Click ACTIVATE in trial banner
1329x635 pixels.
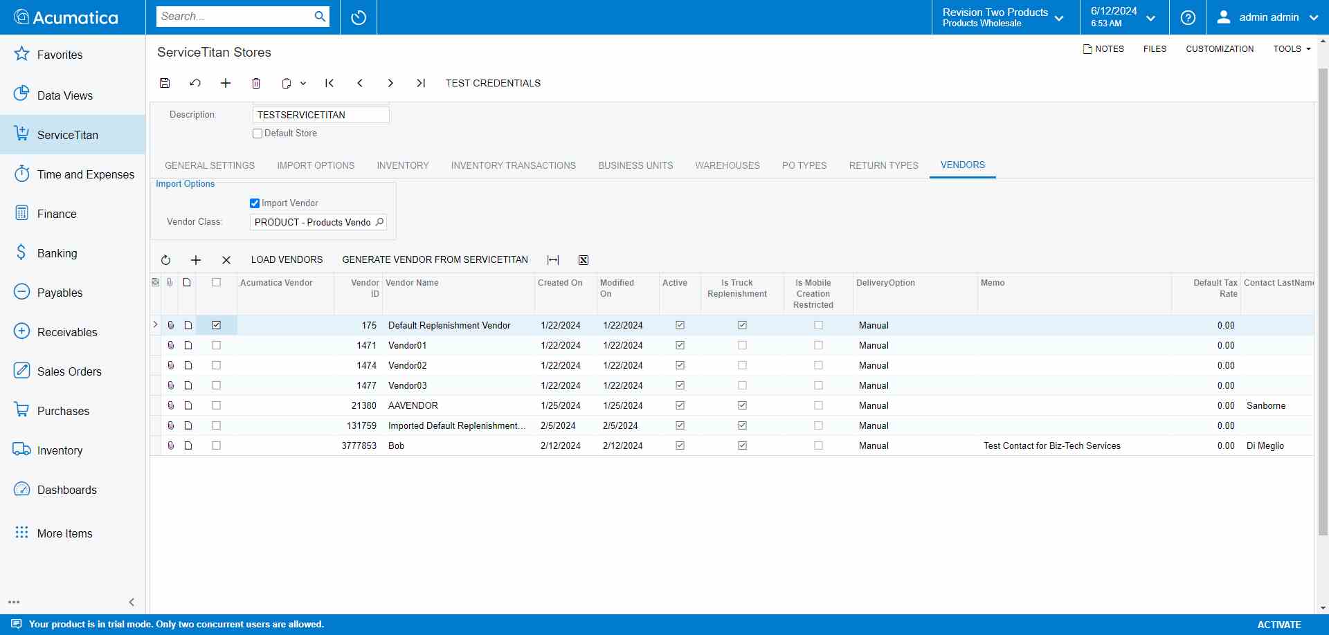click(x=1279, y=625)
